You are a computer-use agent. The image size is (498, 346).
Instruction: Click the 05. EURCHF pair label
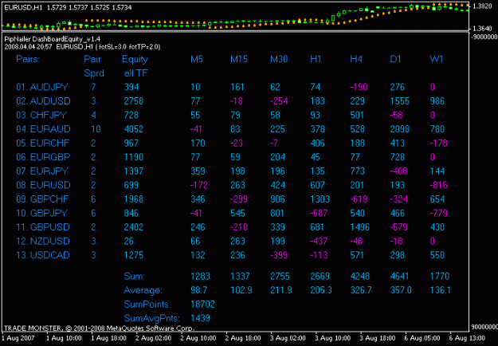42,143
